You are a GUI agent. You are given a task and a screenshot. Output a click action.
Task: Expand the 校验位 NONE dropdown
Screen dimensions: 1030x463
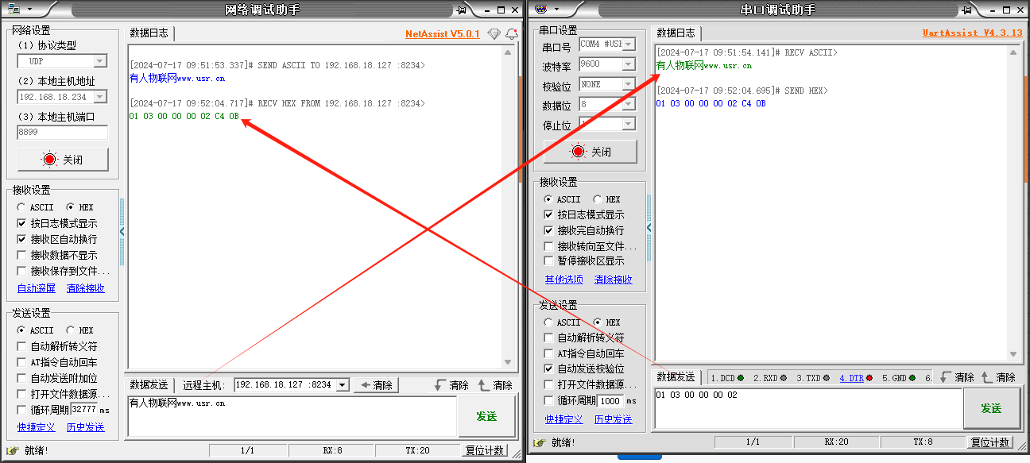[x=629, y=84]
